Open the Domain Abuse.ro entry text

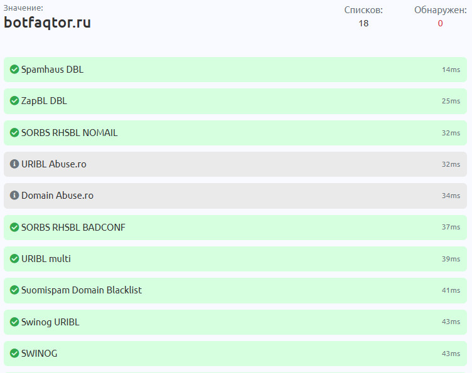coord(57,196)
